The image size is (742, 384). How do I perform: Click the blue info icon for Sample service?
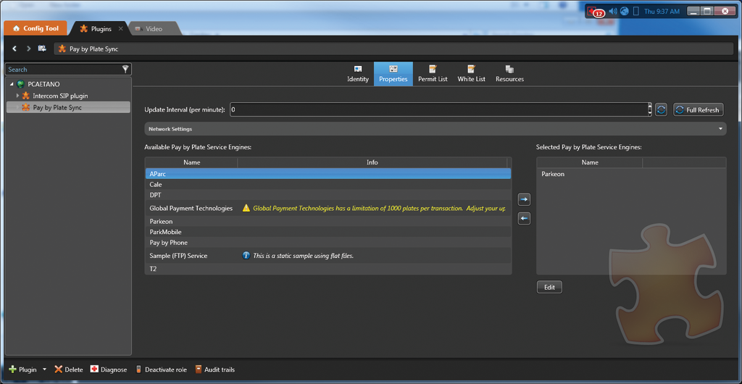point(246,256)
